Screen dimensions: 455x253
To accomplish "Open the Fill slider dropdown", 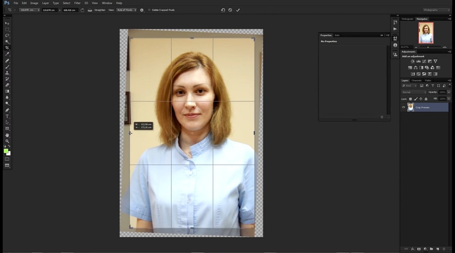I will [x=449, y=99].
